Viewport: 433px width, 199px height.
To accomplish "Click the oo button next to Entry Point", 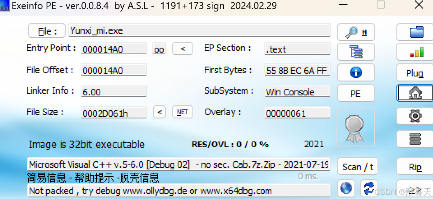I will 159,49.
